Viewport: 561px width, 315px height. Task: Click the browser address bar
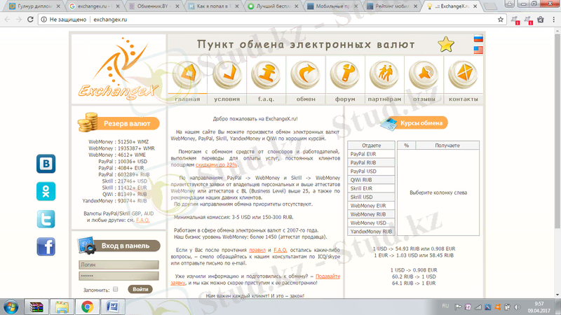tap(269, 20)
